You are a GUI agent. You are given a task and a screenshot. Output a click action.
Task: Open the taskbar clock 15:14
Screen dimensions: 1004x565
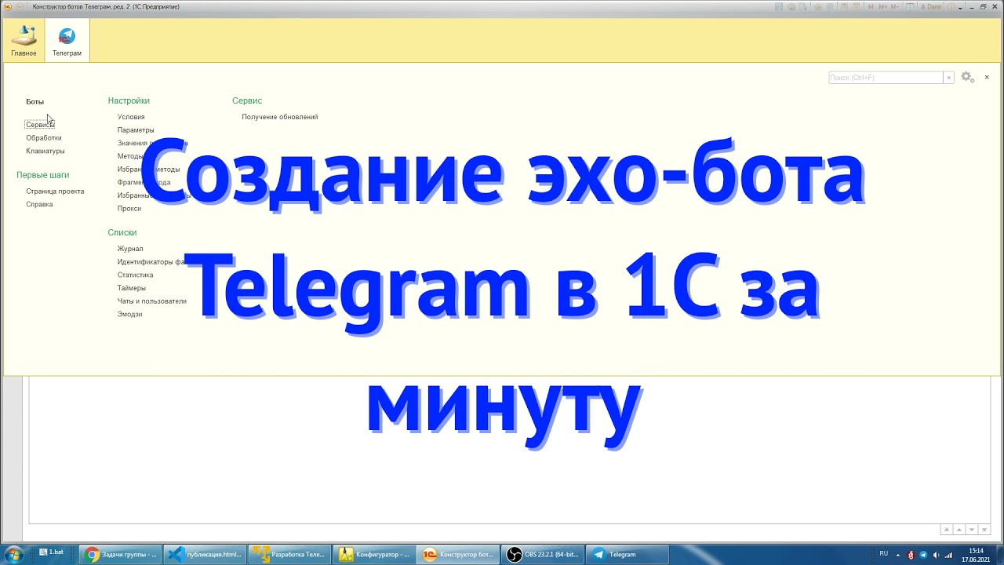[x=977, y=555]
